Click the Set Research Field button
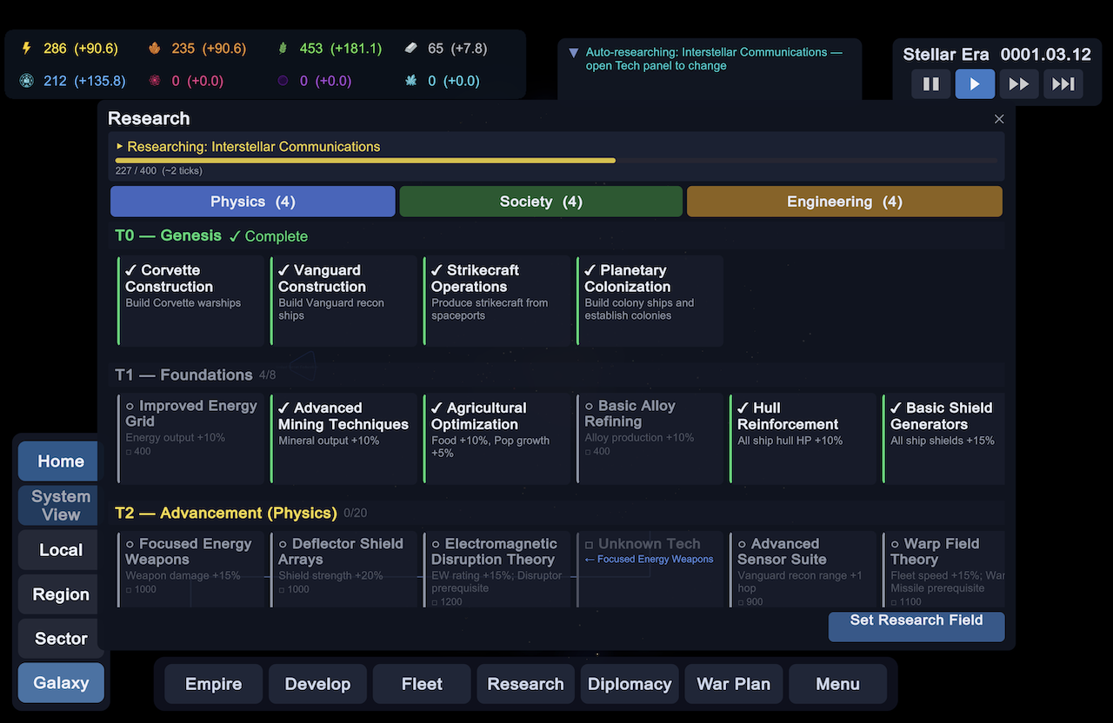1113x723 pixels. pos(916,625)
